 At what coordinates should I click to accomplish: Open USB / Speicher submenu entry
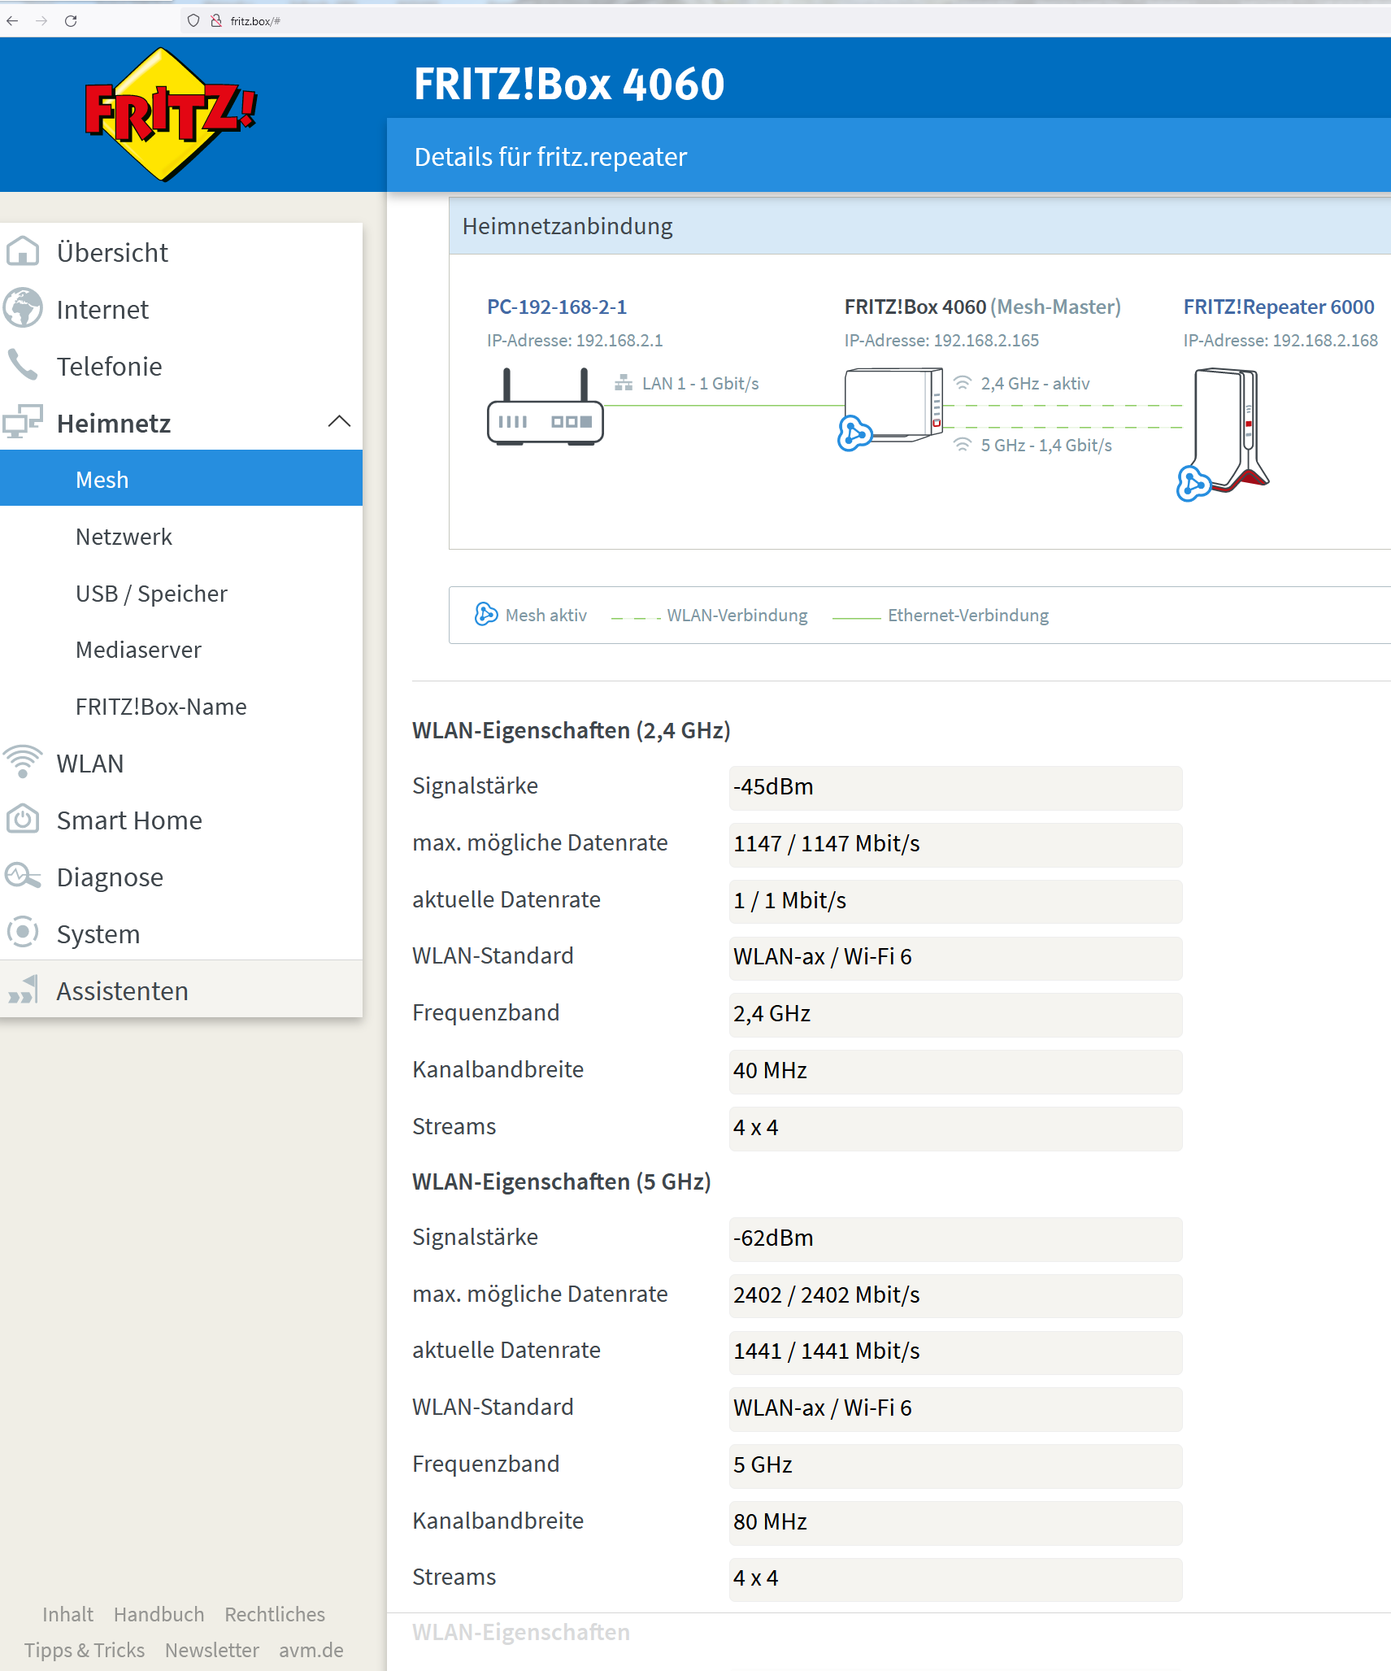[x=181, y=593]
